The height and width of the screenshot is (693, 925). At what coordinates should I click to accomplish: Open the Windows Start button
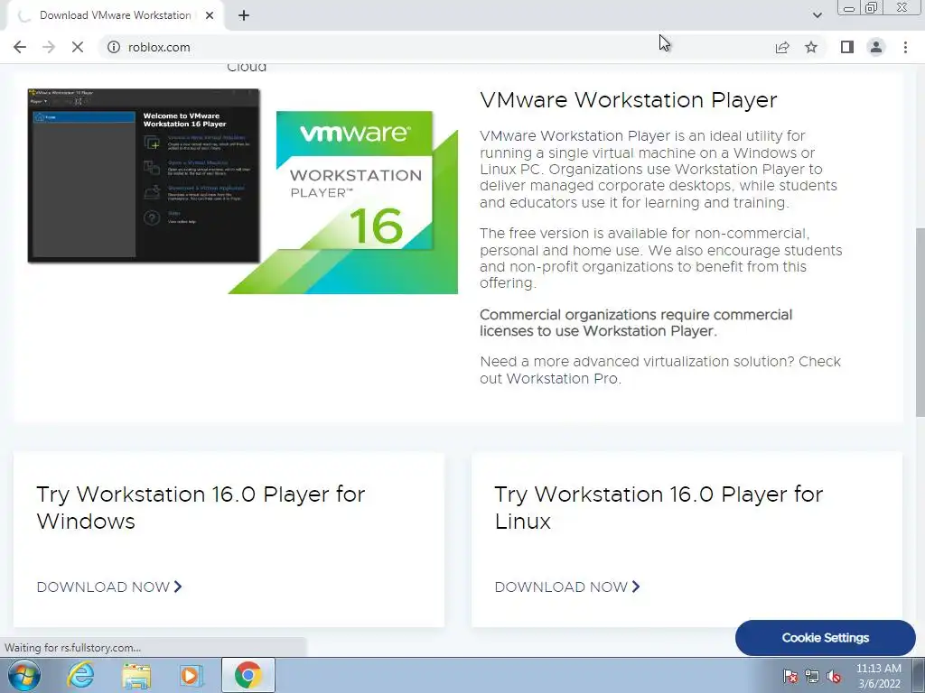pyautogui.click(x=24, y=675)
